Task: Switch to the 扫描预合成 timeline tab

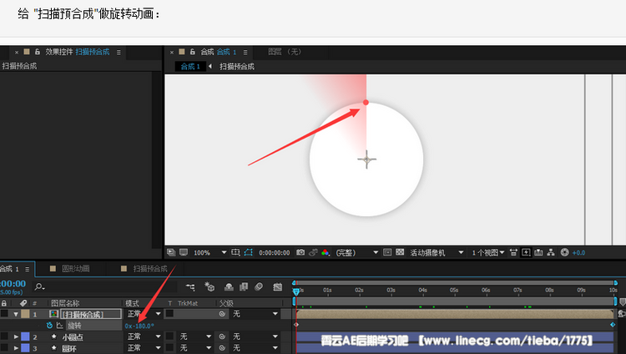Action: click(x=149, y=269)
